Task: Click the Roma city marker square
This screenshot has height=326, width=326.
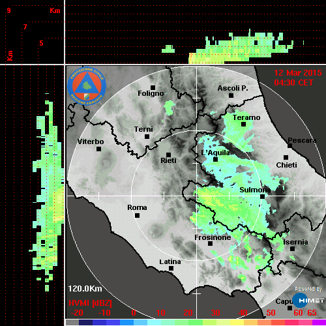Action: (137, 216)
